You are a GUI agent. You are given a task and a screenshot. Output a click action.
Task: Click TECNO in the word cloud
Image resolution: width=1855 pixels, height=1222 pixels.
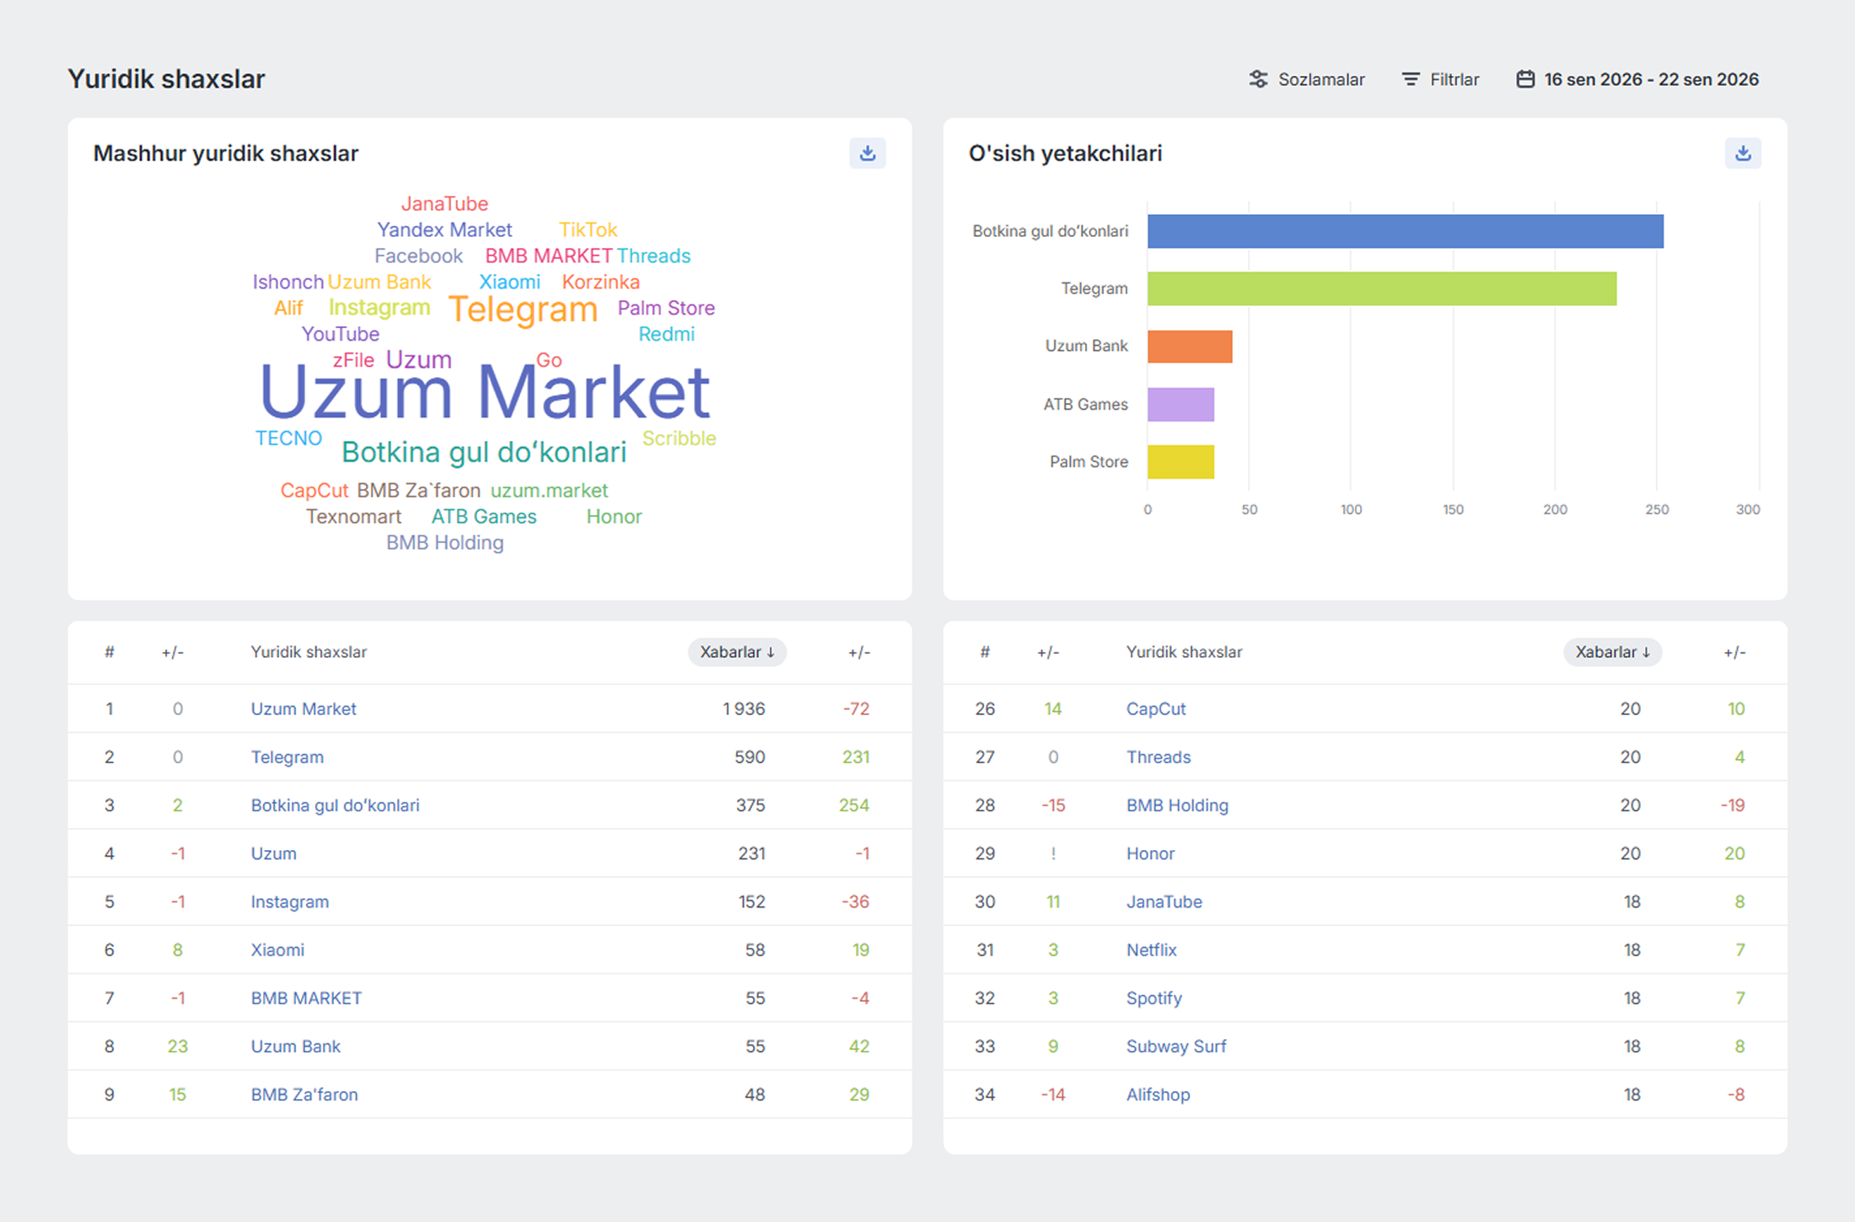(x=288, y=439)
